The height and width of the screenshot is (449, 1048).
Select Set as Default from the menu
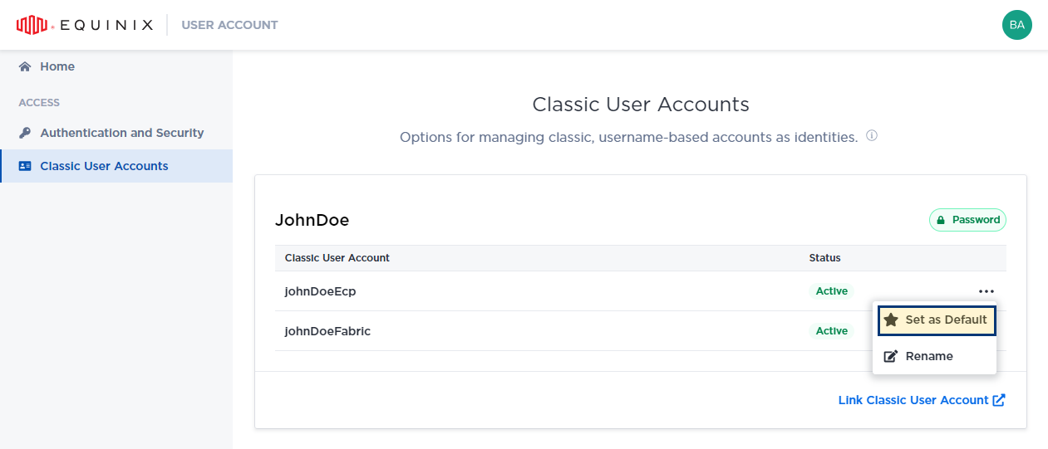[946, 320]
